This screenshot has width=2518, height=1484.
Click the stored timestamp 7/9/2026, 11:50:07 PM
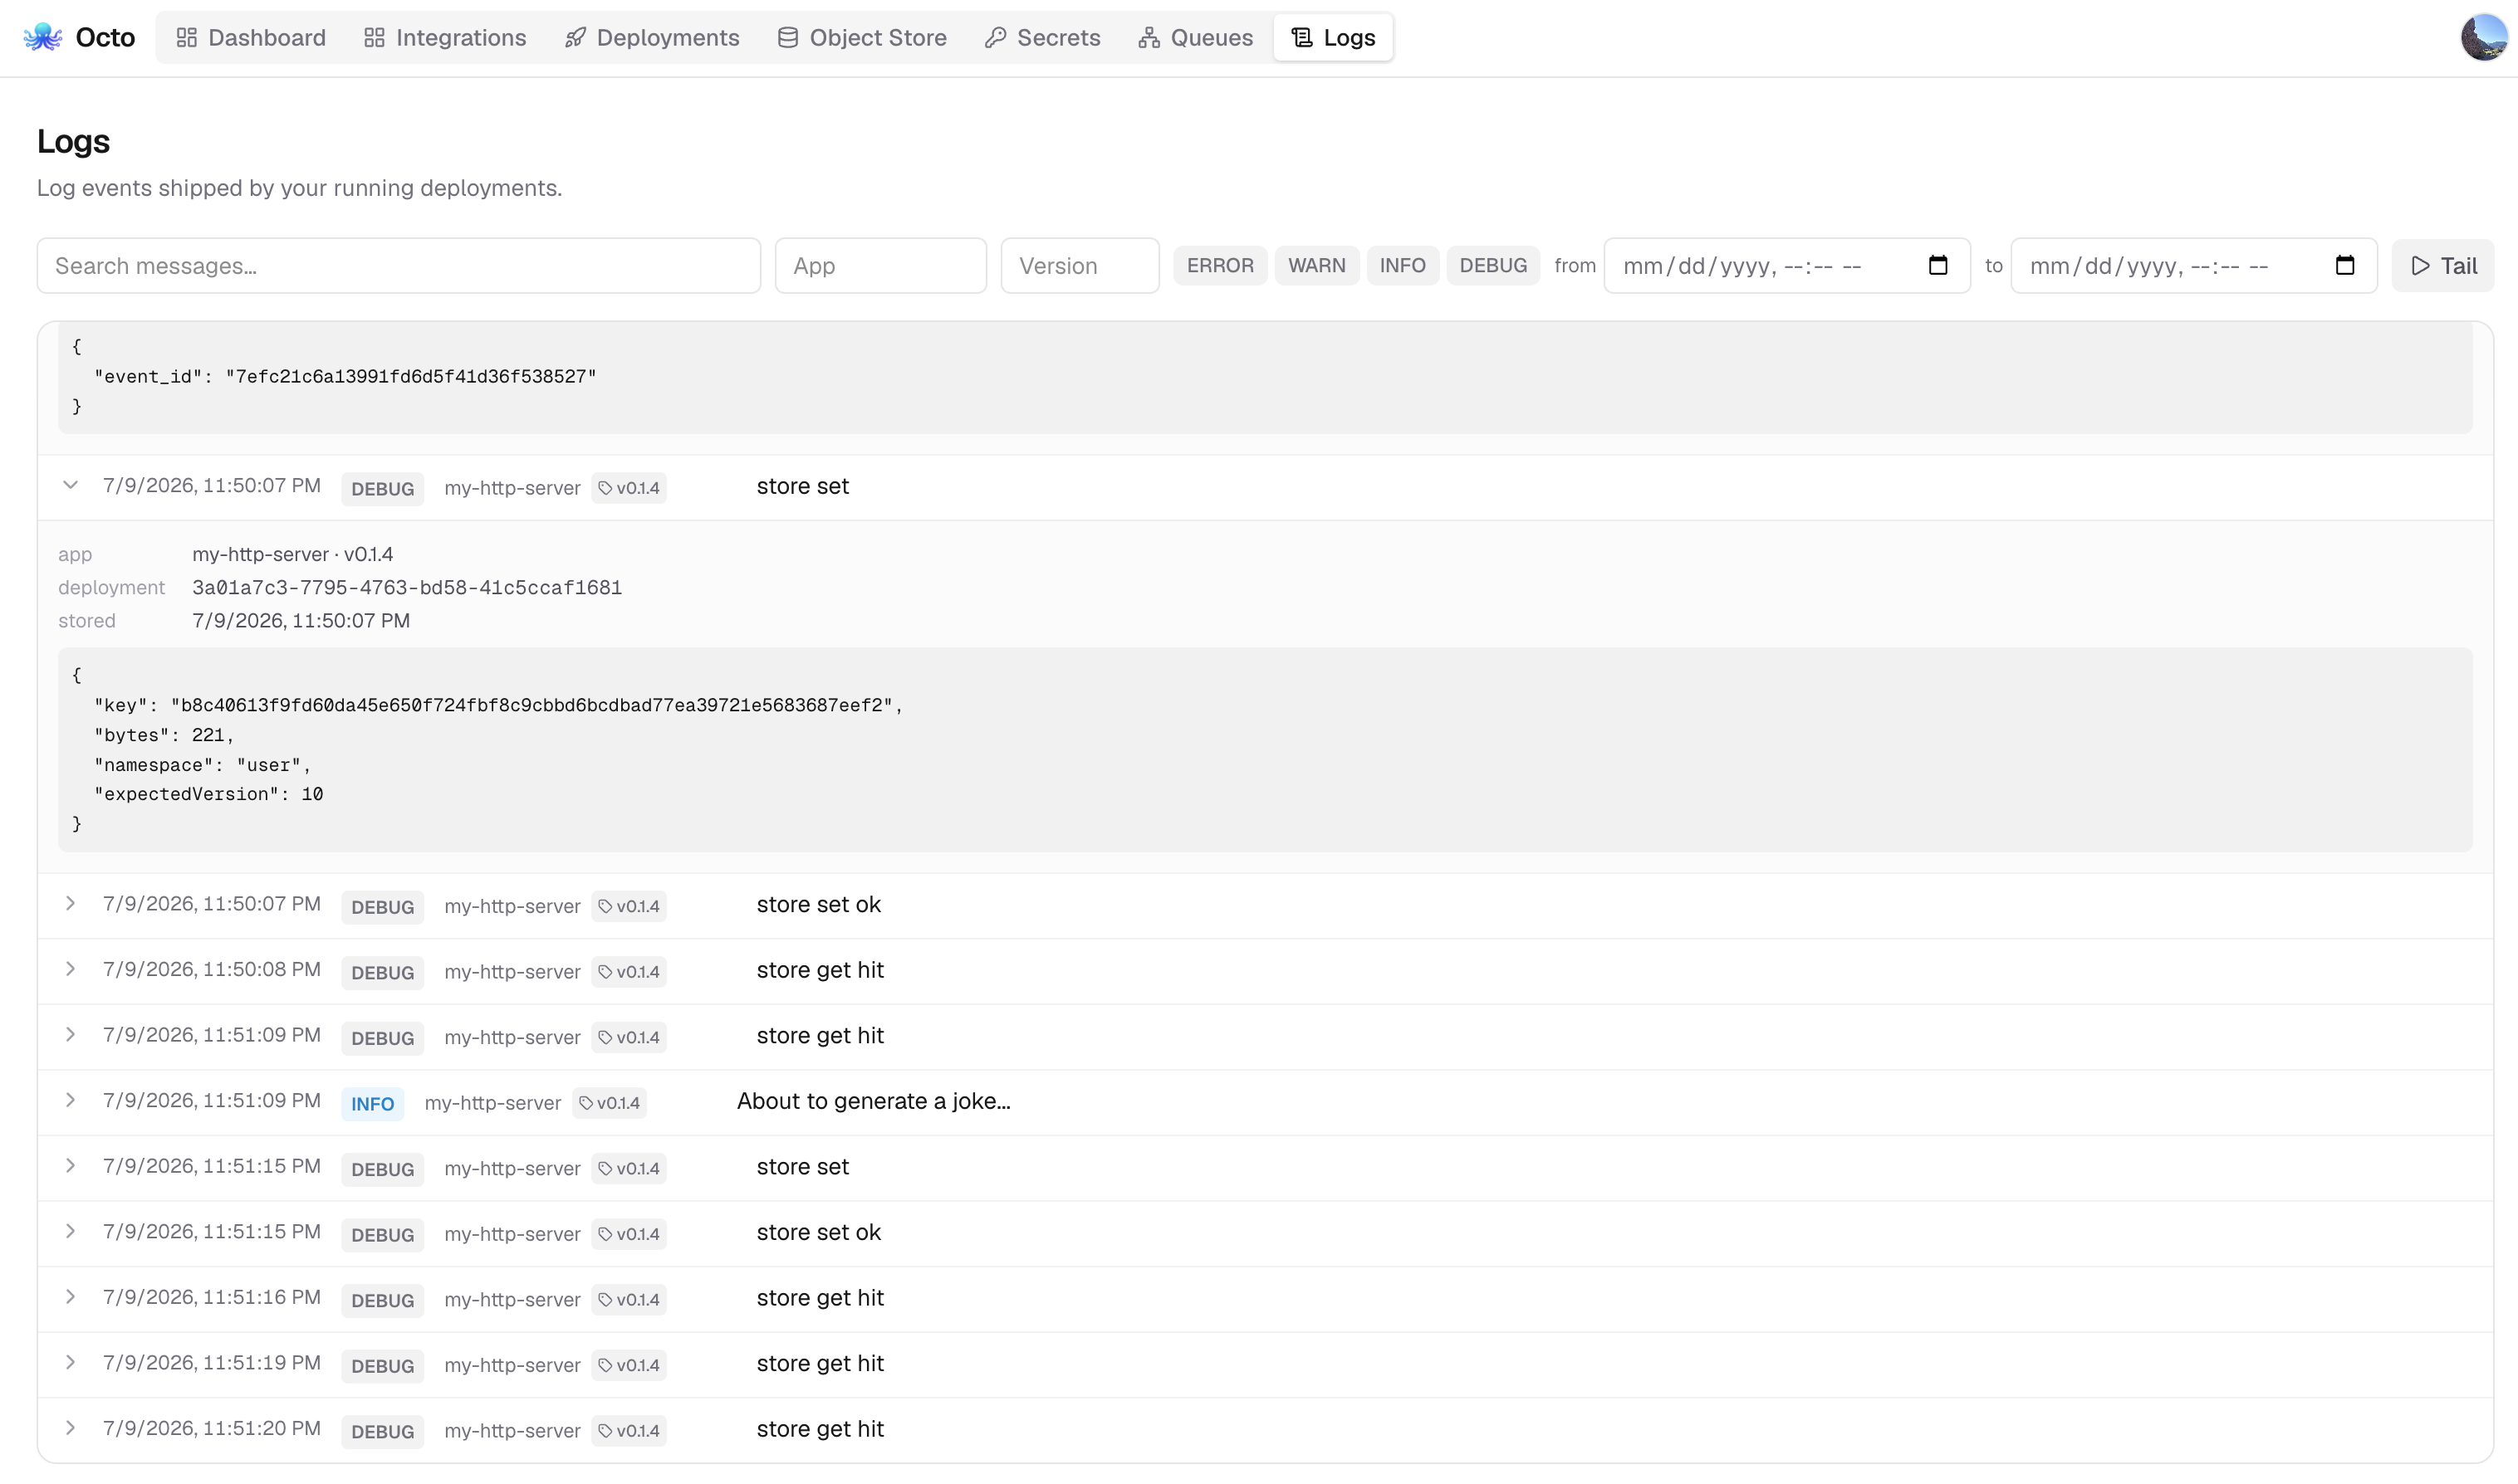300,620
